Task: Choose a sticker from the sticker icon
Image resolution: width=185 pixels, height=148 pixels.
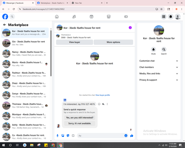Action: tap(68, 136)
